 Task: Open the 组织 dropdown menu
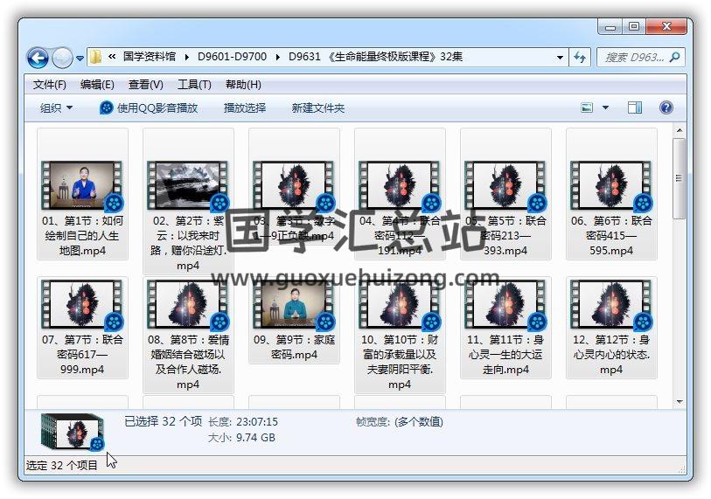[x=56, y=107]
